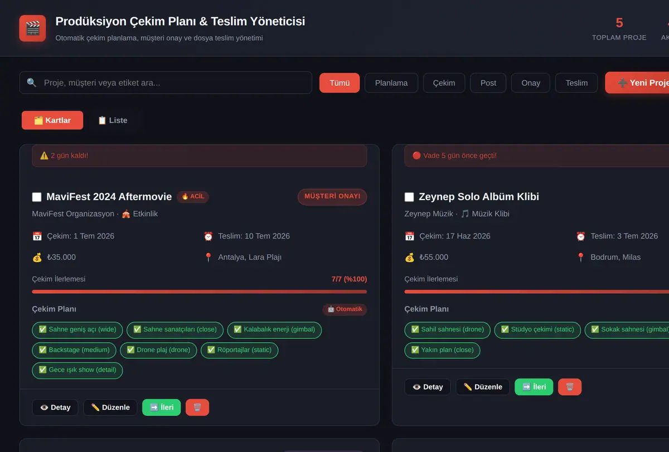Toggle the Sahne sanatçıları (close) shot
Image resolution: width=669 pixels, height=452 pixels.
click(175, 329)
